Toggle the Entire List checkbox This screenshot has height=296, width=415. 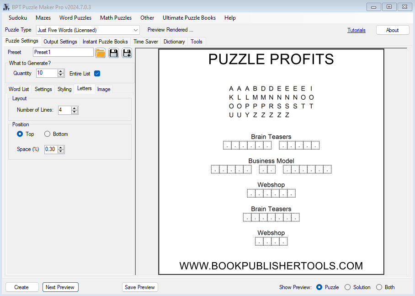(x=97, y=74)
